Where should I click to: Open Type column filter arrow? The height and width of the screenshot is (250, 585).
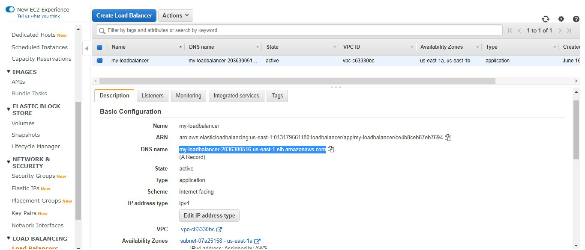click(555, 47)
